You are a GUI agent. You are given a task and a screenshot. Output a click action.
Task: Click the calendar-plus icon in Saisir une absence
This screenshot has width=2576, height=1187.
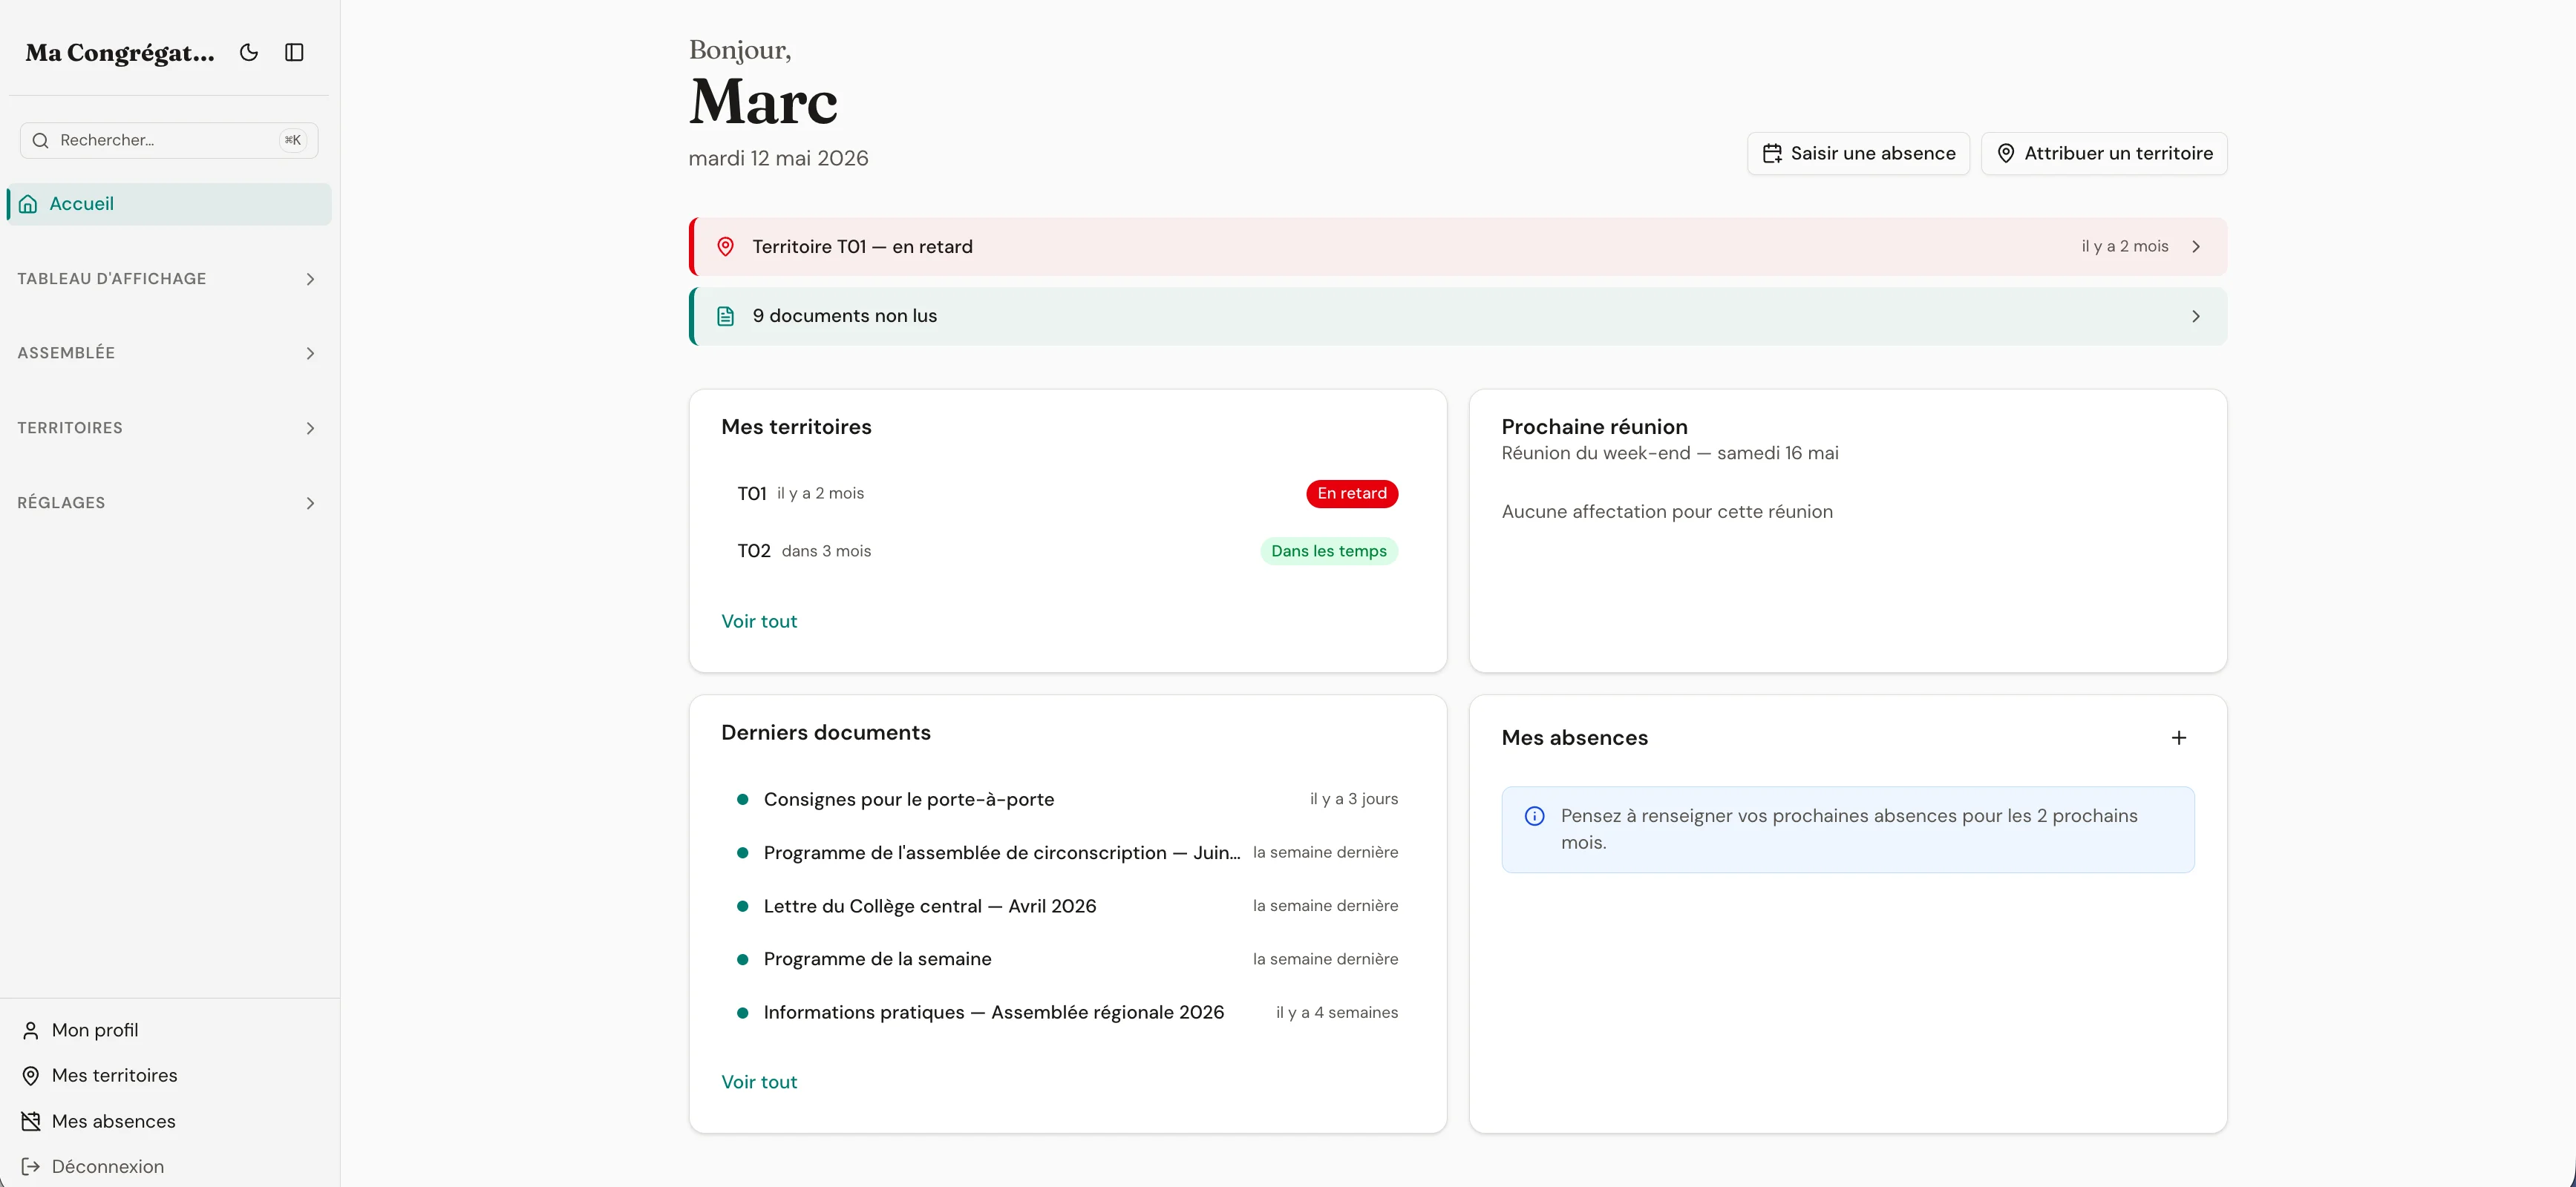coord(1772,153)
